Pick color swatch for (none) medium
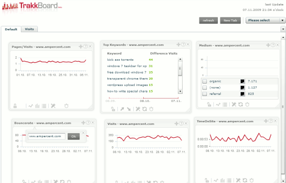Image resolution: width=286 pixels, height=183 pixels. [x=242, y=88]
